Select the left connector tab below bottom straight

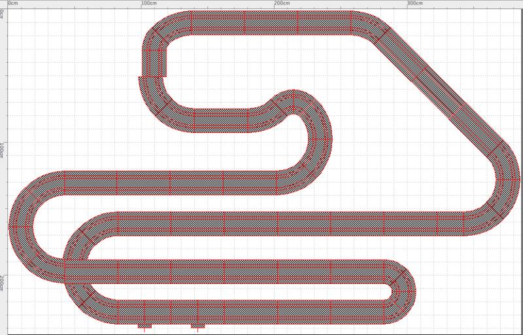[144, 325]
